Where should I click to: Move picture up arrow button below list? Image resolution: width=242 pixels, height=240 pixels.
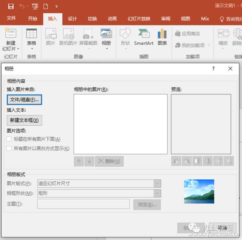[79, 161]
